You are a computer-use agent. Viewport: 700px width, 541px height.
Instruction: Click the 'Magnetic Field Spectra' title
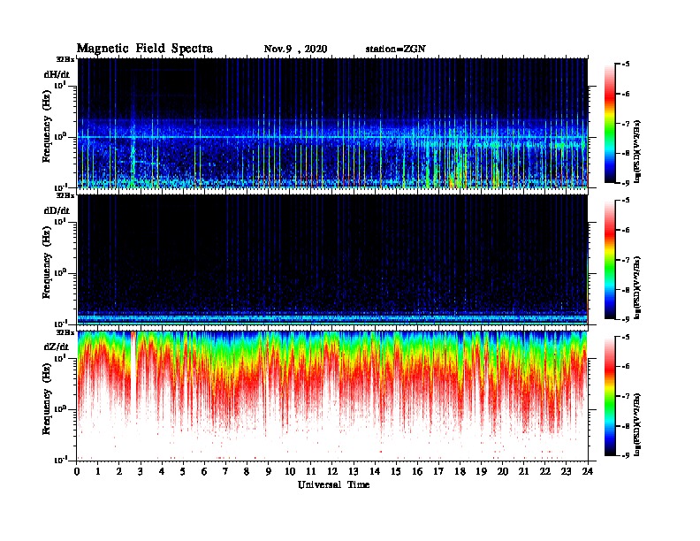[x=145, y=49]
